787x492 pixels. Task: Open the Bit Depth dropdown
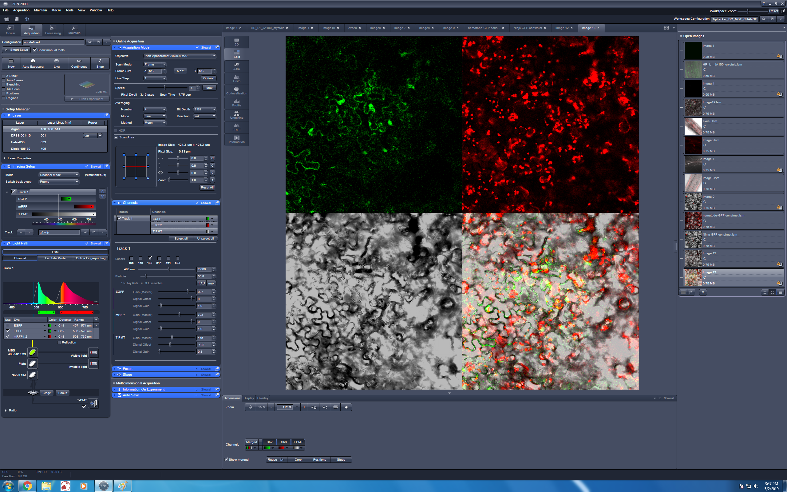pos(204,109)
